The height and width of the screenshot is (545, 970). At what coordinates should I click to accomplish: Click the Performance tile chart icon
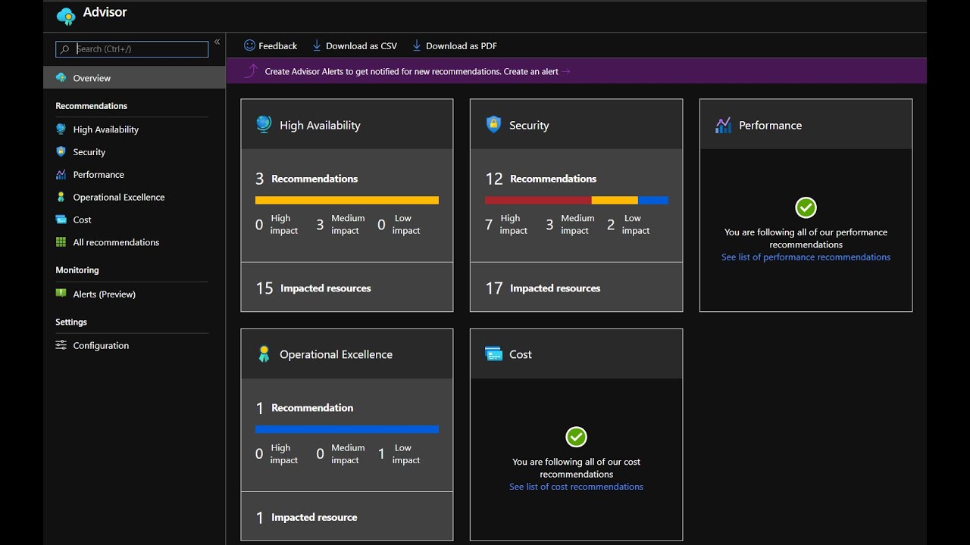point(723,125)
